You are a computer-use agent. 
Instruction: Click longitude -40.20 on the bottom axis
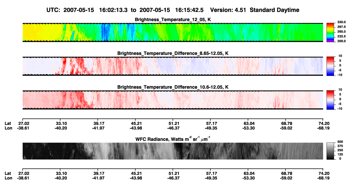pyautogui.click(x=60, y=178)
